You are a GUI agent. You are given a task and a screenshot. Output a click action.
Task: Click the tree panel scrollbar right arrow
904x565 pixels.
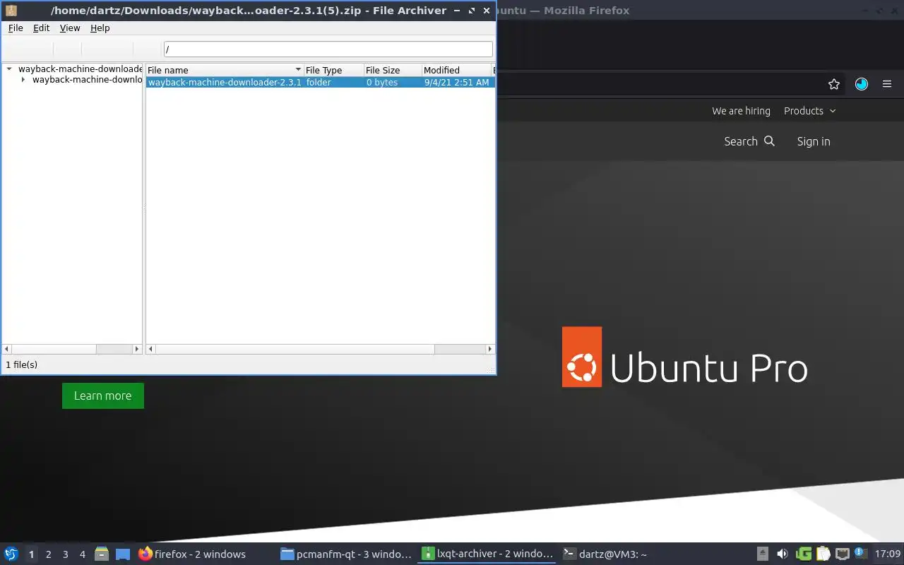[137, 349]
